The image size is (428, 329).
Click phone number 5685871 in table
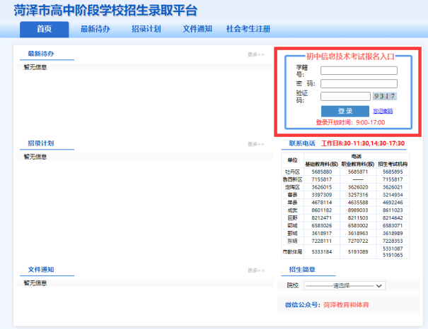[x=358, y=172]
